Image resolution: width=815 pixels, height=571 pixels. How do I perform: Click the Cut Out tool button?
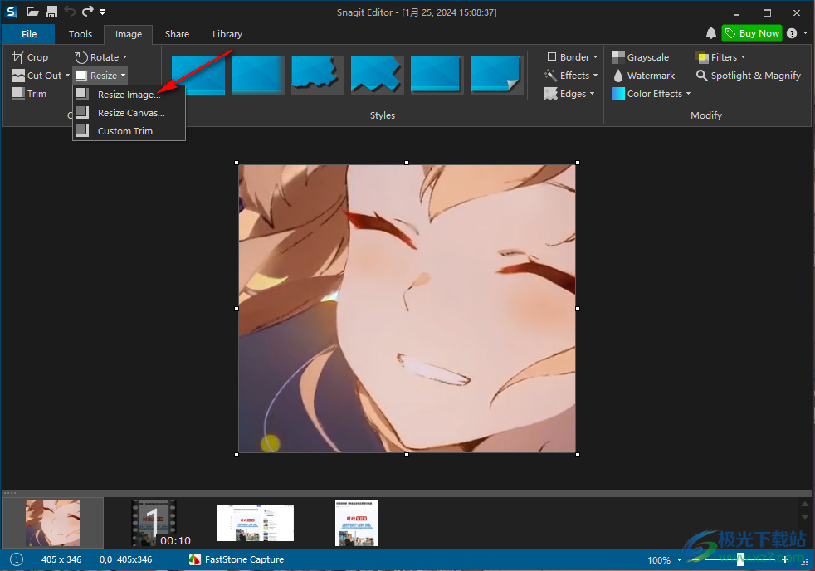(37, 76)
